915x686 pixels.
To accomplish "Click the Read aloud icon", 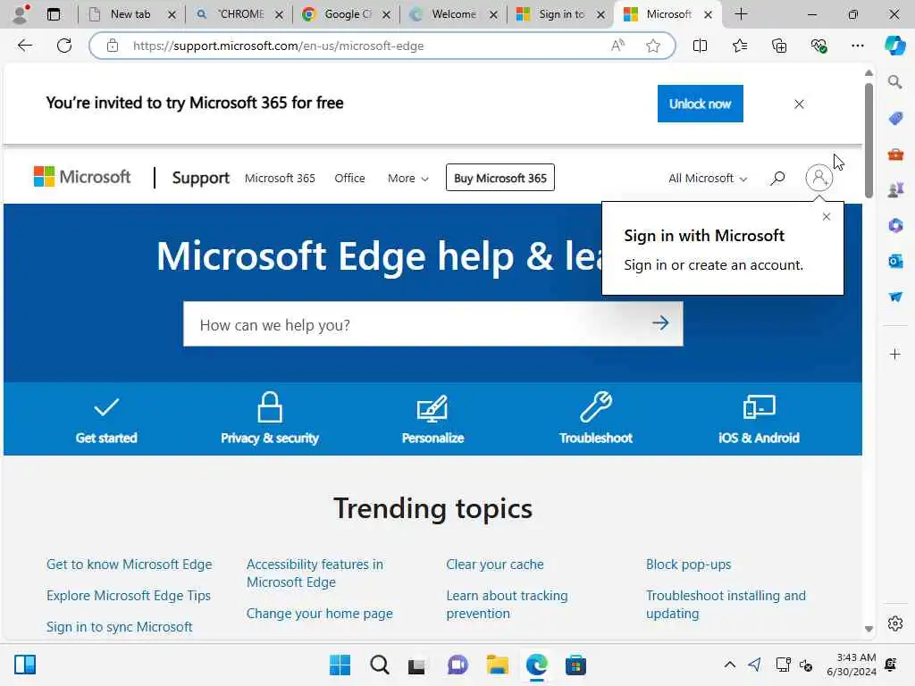I will point(617,46).
